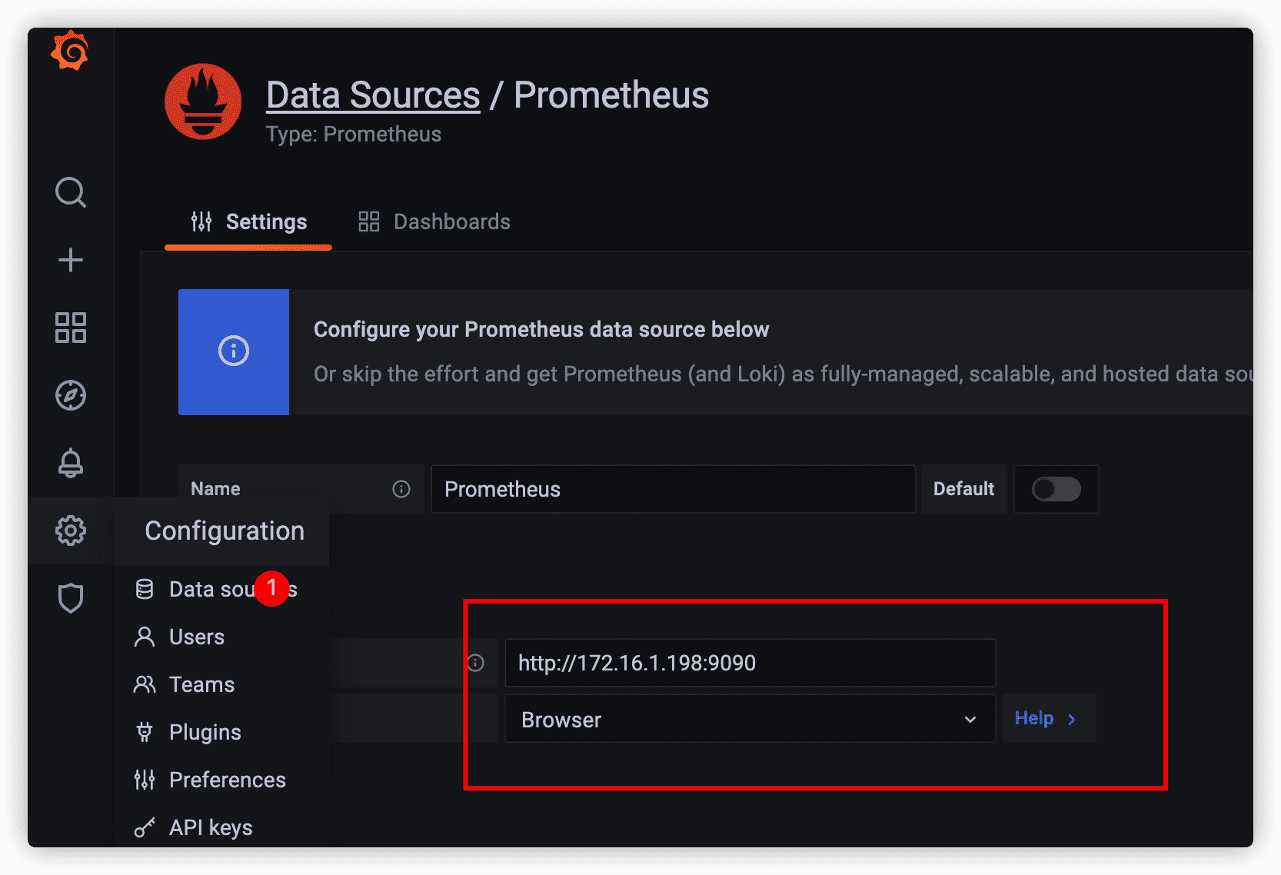This screenshot has width=1281, height=875.
Task: Click the blue info circle in banner
Action: coord(234,351)
